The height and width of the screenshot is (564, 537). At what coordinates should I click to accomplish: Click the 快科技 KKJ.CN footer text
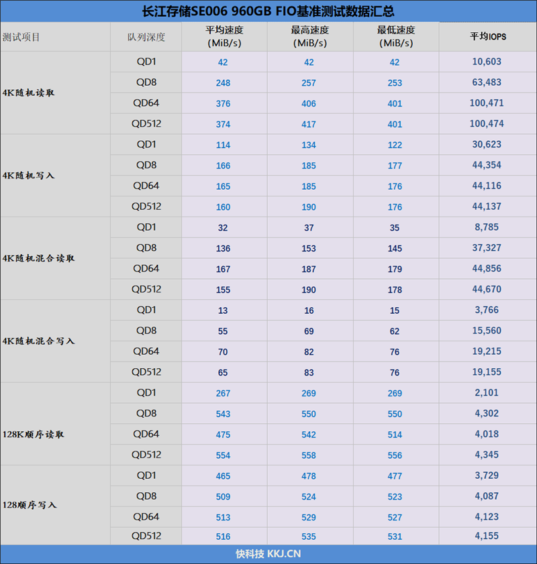(x=268, y=553)
